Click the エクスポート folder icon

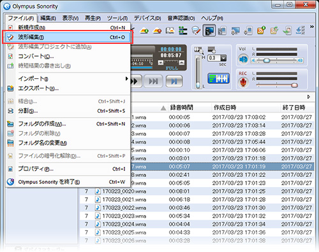click(10, 88)
